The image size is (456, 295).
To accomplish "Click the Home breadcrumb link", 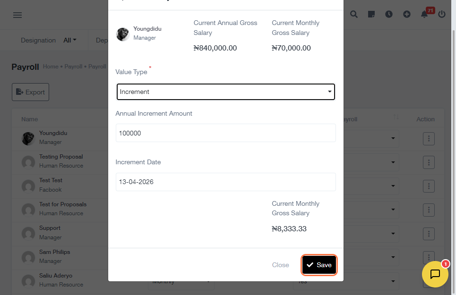I will pos(51,67).
